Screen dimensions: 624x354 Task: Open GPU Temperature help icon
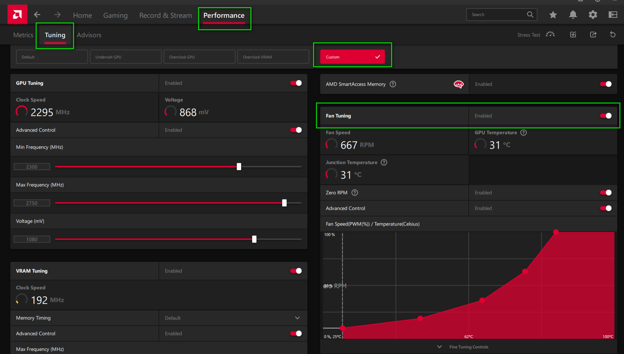(524, 133)
